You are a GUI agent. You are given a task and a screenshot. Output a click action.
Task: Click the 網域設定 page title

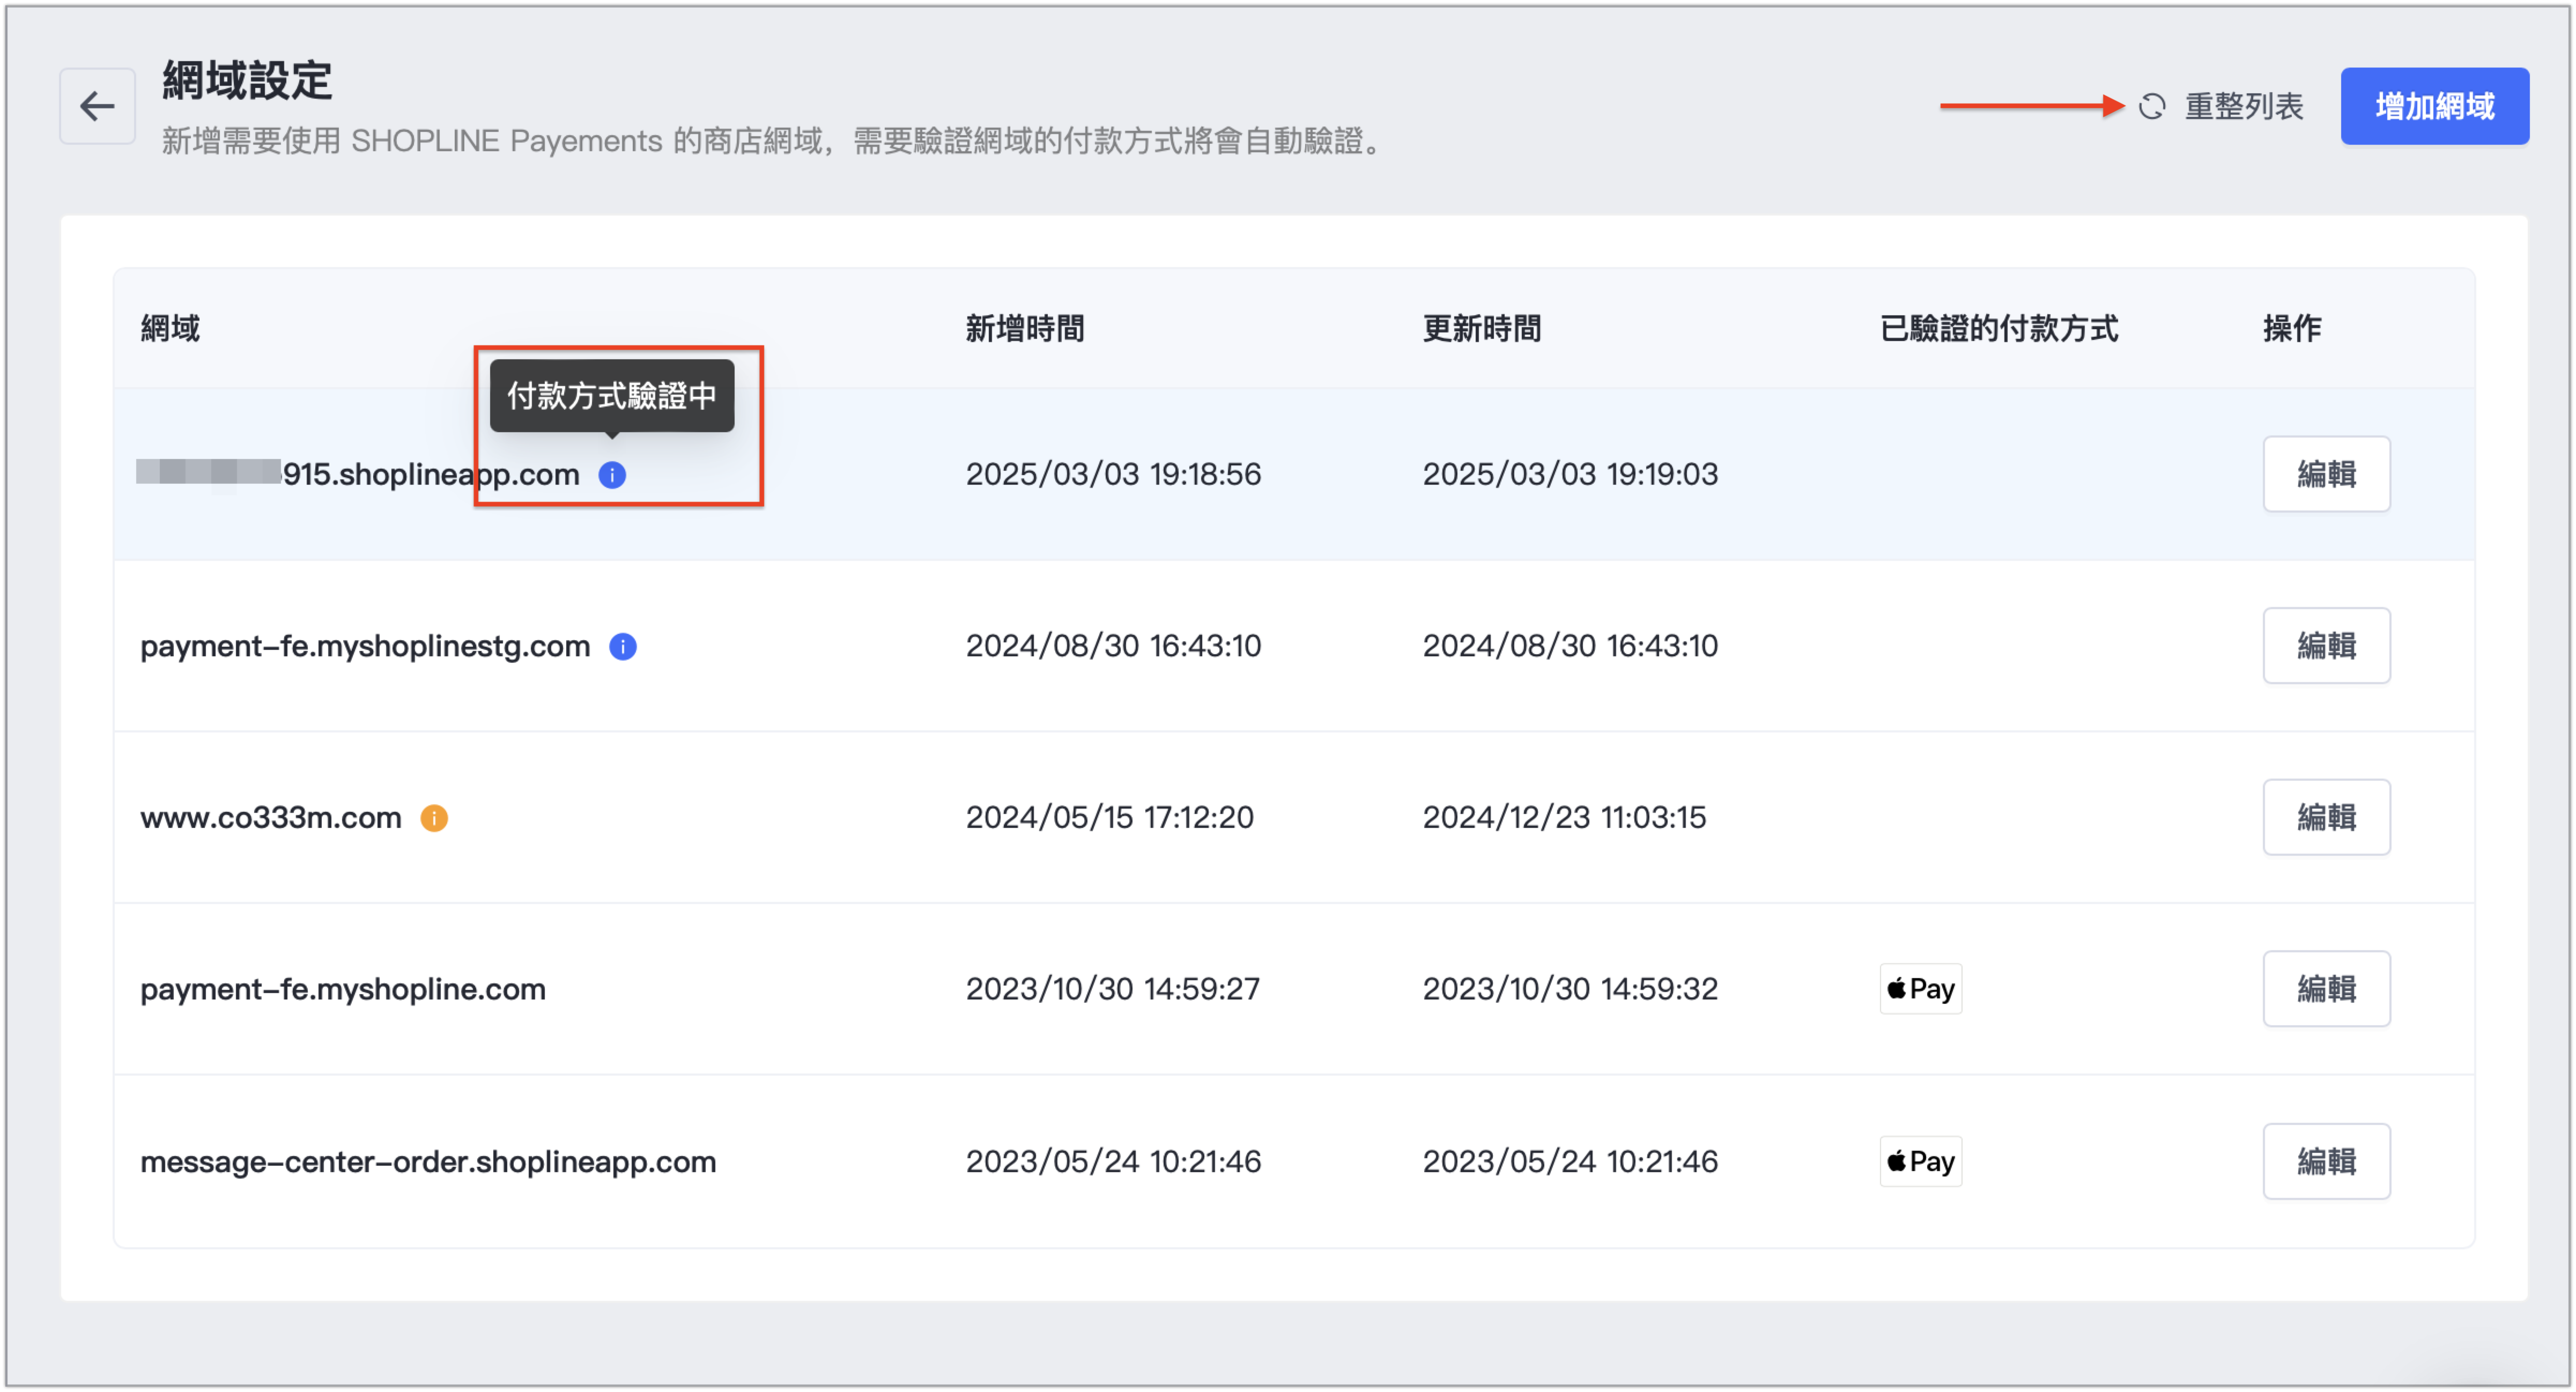(x=247, y=80)
